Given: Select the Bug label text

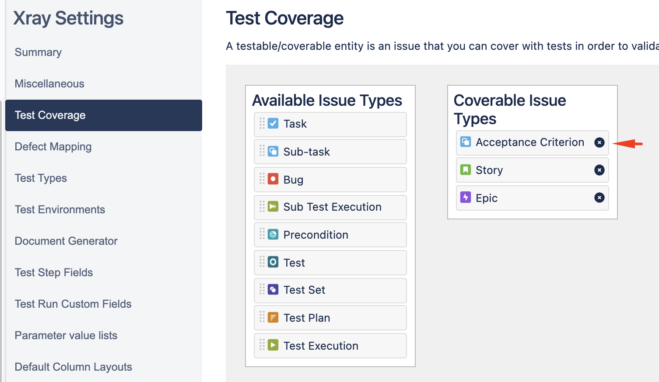Looking at the screenshot, I should point(293,180).
